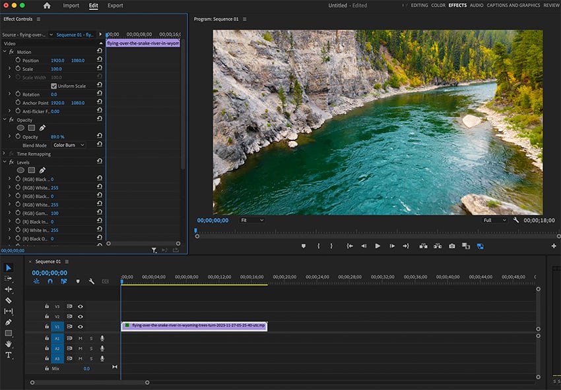This screenshot has height=390, width=561.
Task: Toggle Linked Selection in timeline
Action: coord(63,281)
